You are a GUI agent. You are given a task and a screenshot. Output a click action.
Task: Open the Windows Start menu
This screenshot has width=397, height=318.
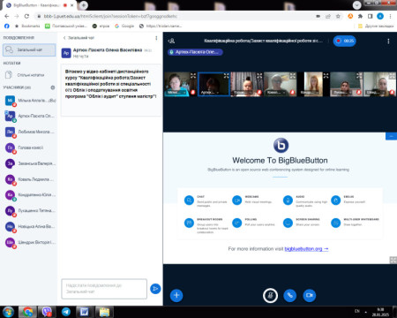(x=8, y=312)
